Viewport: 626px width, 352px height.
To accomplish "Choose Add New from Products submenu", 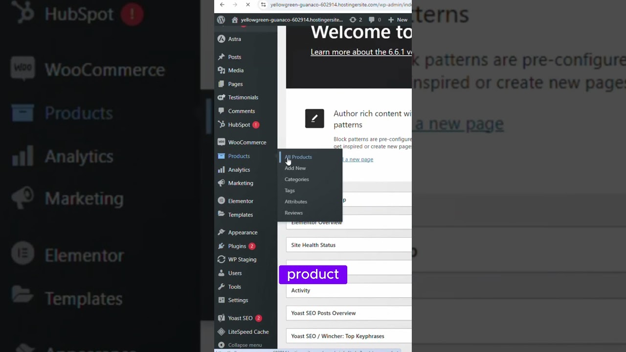I will (x=295, y=168).
